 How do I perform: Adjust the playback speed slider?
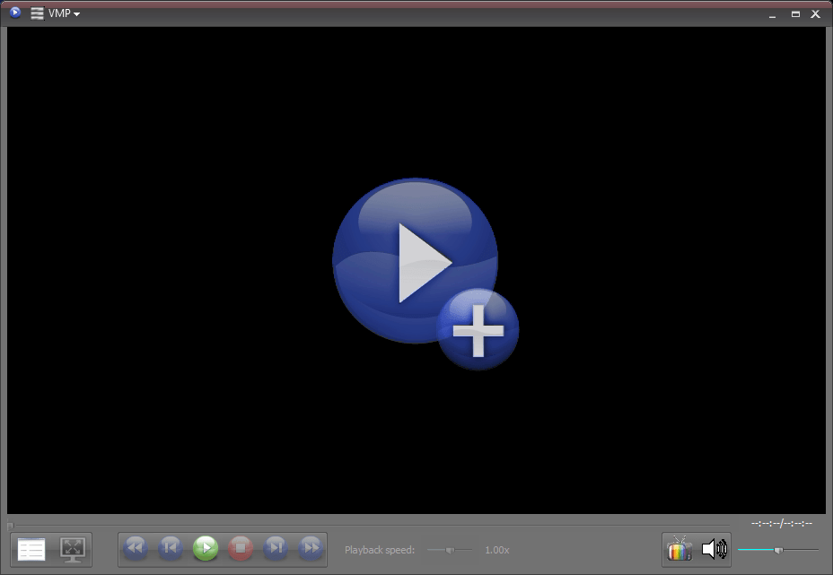tap(449, 550)
